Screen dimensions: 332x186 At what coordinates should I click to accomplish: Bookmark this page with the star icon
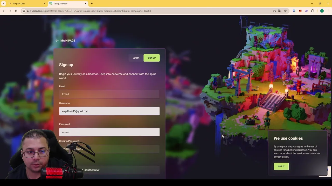285,11
